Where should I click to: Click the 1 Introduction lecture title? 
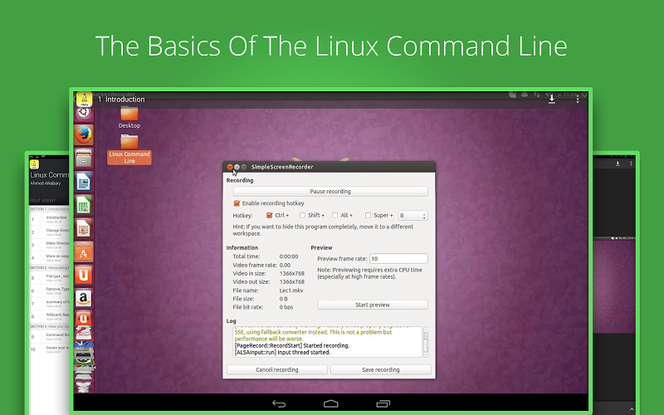coord(121,99)
